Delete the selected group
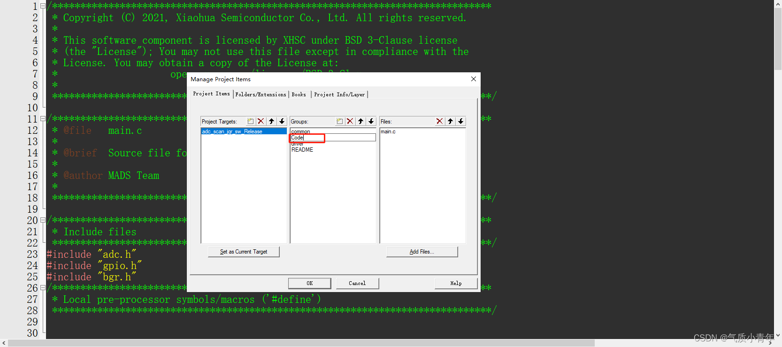The image size is (782, 347). [x=350, y=121]
